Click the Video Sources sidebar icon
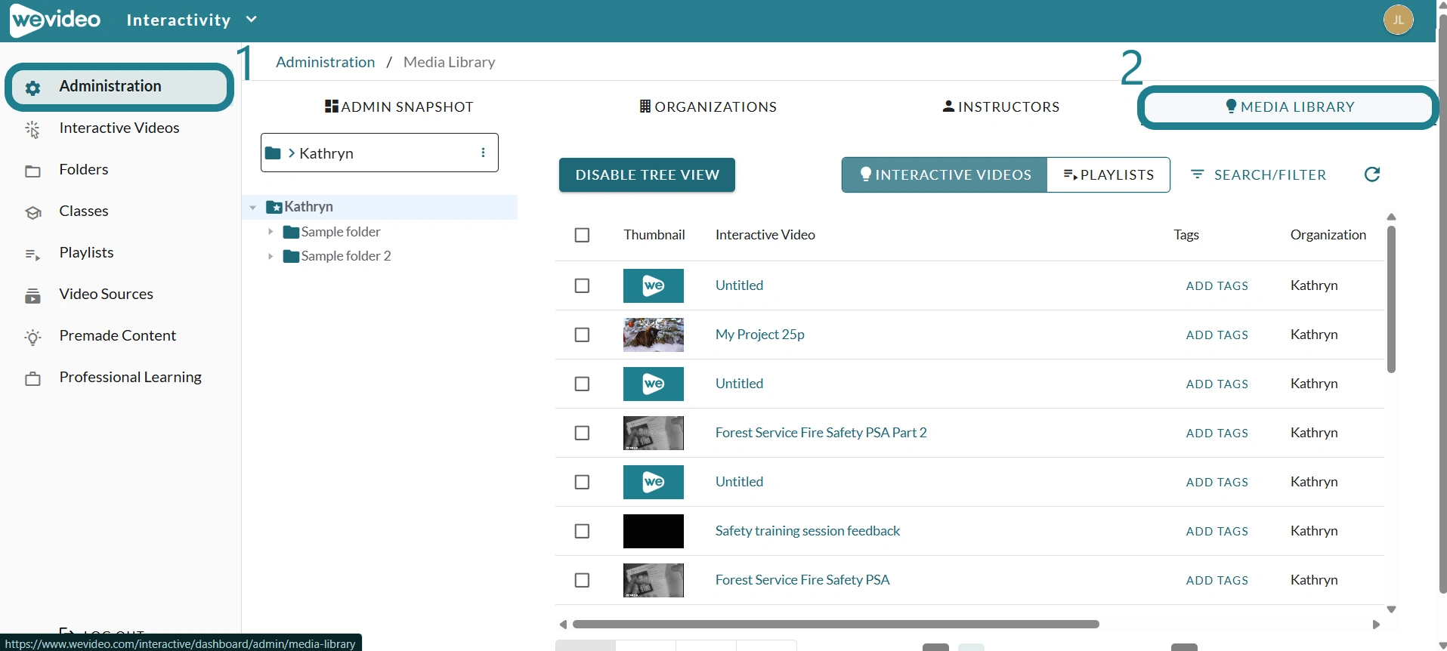 (32, 295)
